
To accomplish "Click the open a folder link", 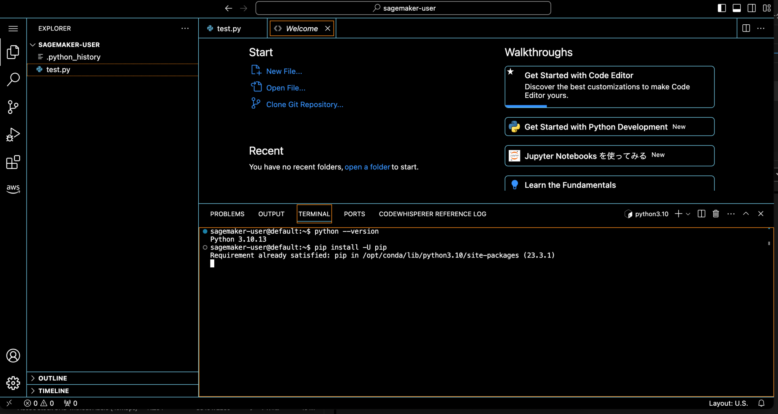I will pos(367,167).
